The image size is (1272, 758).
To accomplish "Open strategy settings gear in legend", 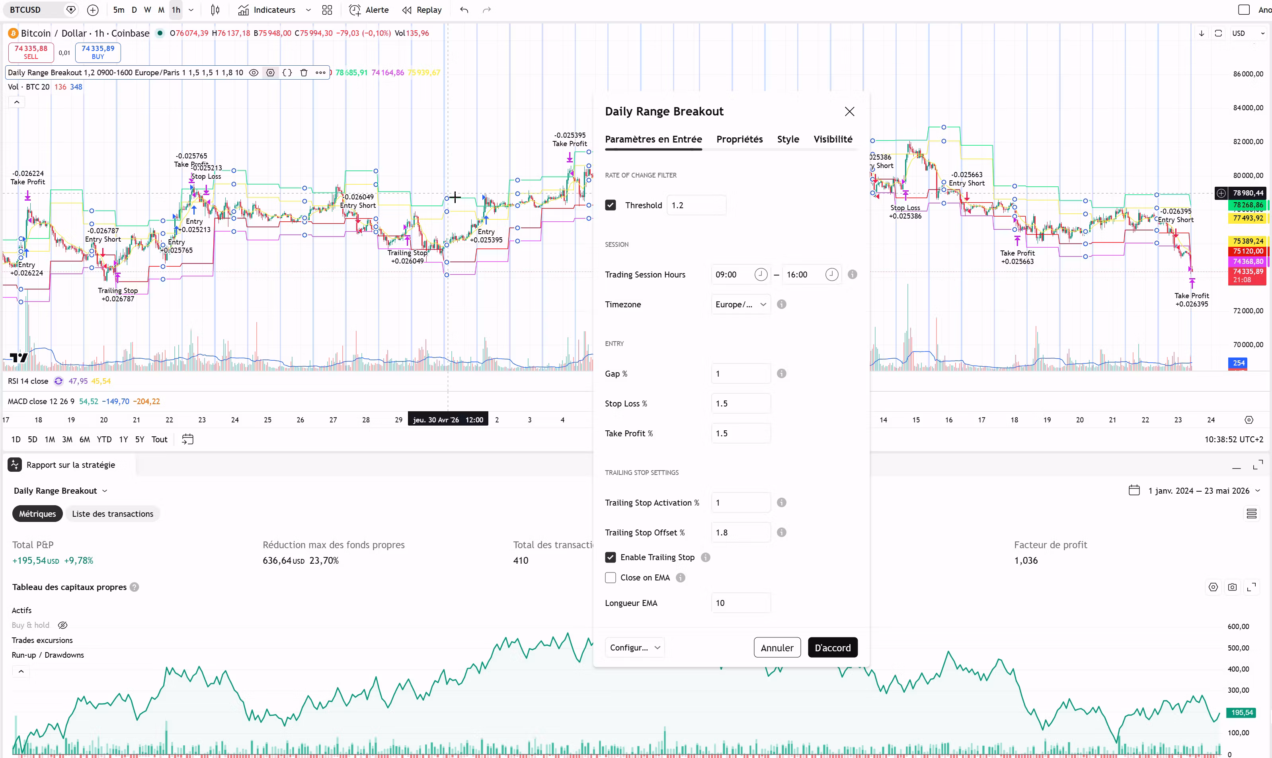I will coord(270,72).
